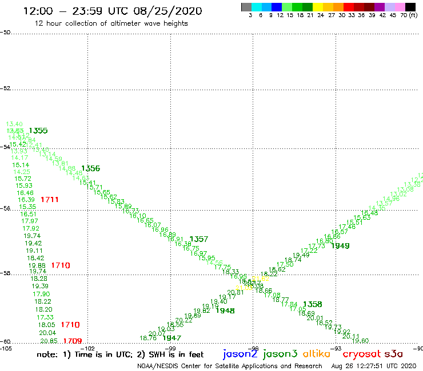Click the red '1710' beside 18.05

[70, 325]
